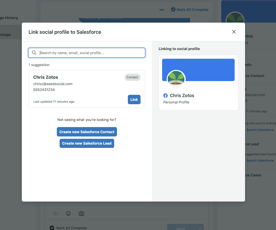Click the Last updated 11 minutes ago text
Viewport: 276px width, 230px height.
tap(54, 102)
